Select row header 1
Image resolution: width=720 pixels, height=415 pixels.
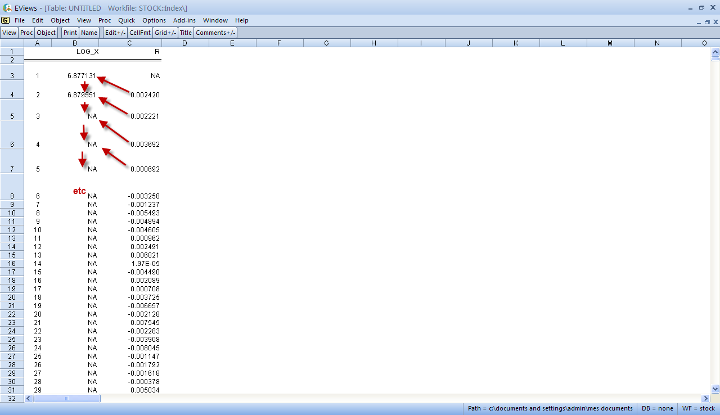(12, 51)
